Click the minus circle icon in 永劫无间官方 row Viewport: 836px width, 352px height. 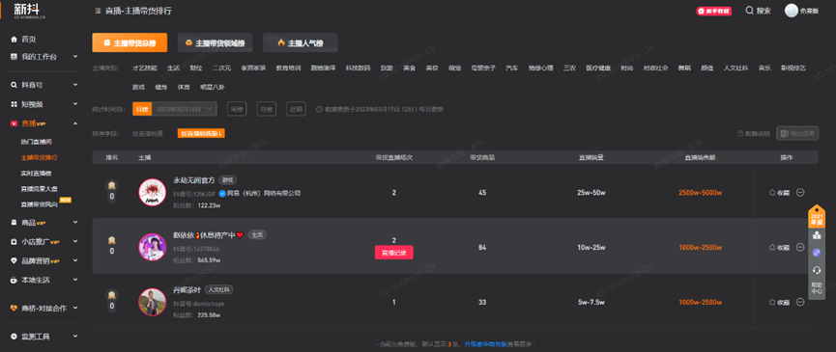pos(799,193)
